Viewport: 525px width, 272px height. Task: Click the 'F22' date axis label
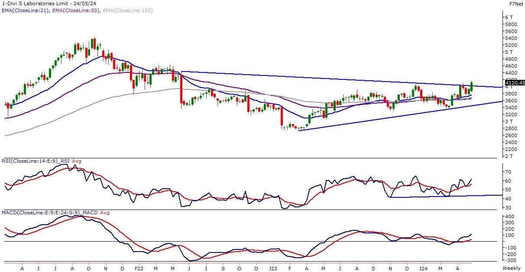[x=139, y=269]
